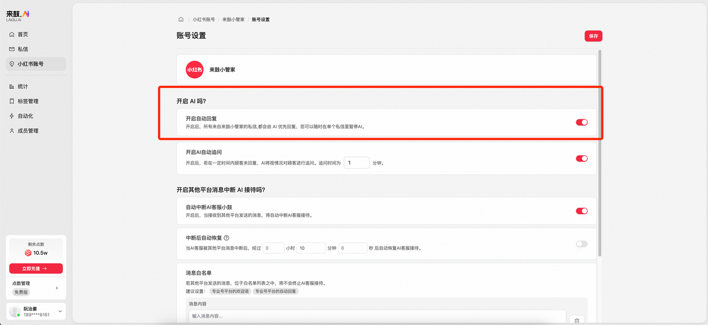Click the 来鼓.AI logo

point(18,14)
